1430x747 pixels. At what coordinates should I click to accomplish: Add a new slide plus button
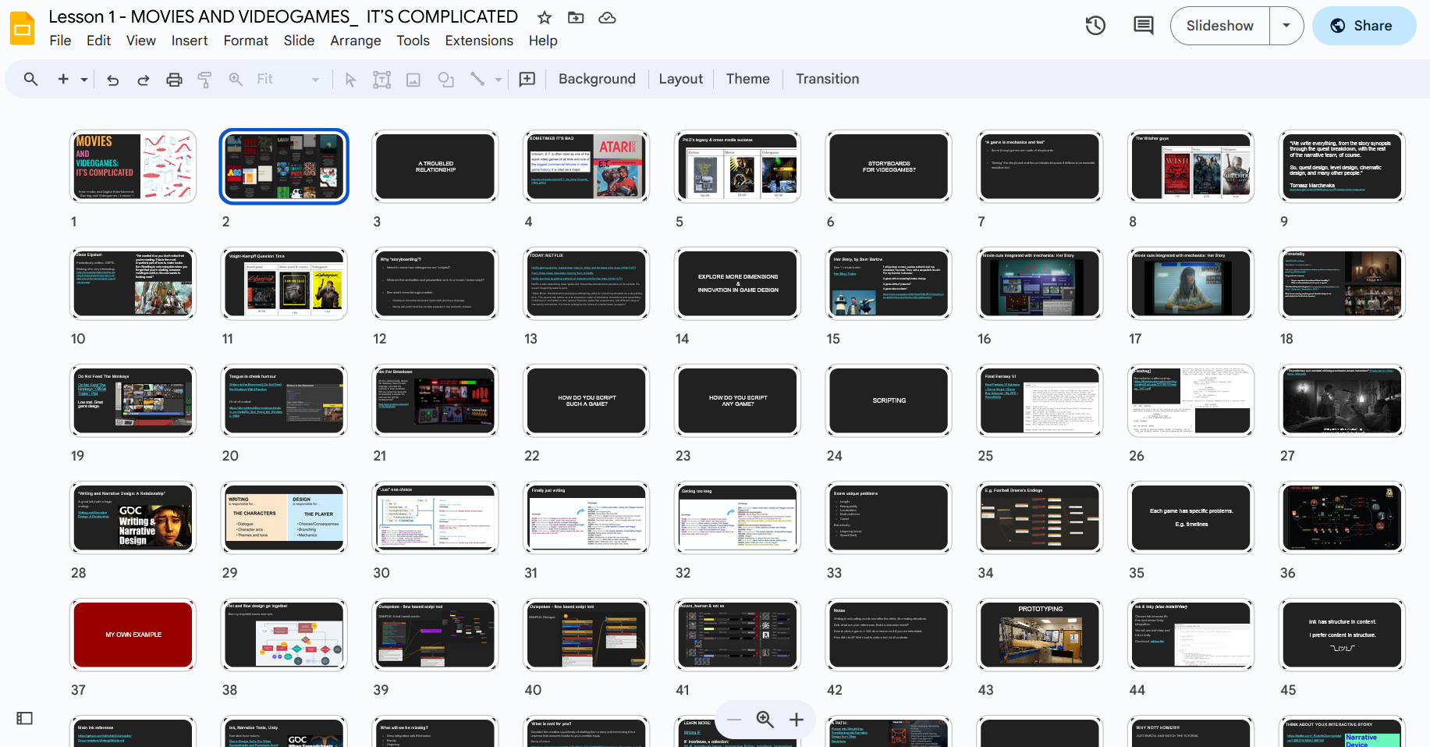pyautogui.click(x=63, y=79)
